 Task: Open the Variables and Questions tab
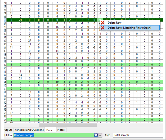[x=29, y=130]
